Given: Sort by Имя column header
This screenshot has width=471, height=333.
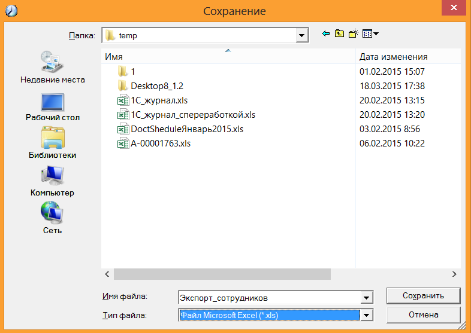Looking at the screenshot, I should [x=228, y=56].
